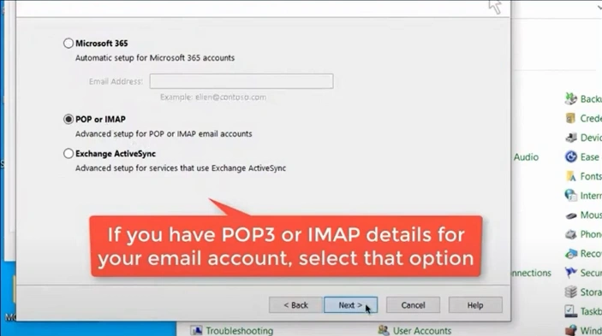Click the Email Address input field
Screen dimensions: 602x336
(241, 81)
